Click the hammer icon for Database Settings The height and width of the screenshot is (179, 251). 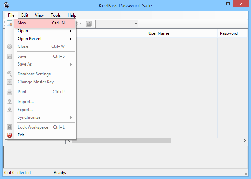[x=10, y=74]
